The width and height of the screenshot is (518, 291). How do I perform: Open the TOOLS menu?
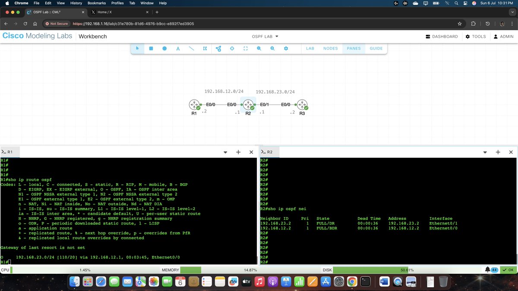click(476, 37)
